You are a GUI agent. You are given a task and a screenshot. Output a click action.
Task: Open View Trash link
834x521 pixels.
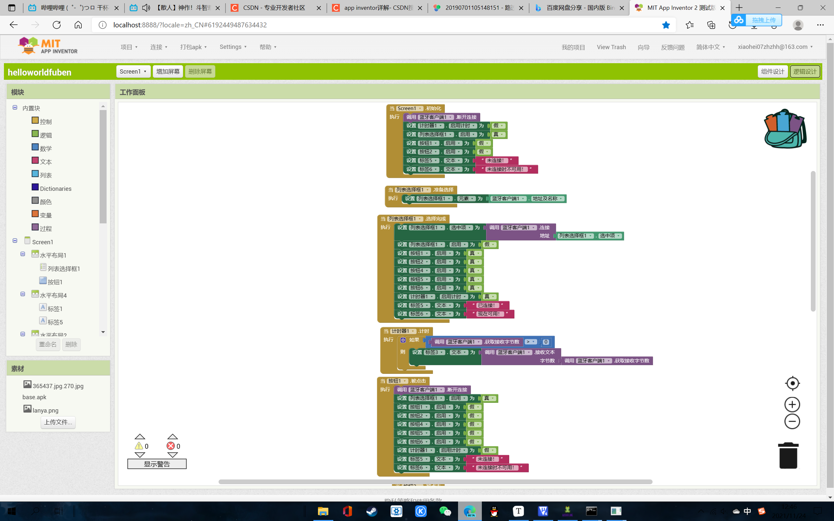[x=611, y=47]
